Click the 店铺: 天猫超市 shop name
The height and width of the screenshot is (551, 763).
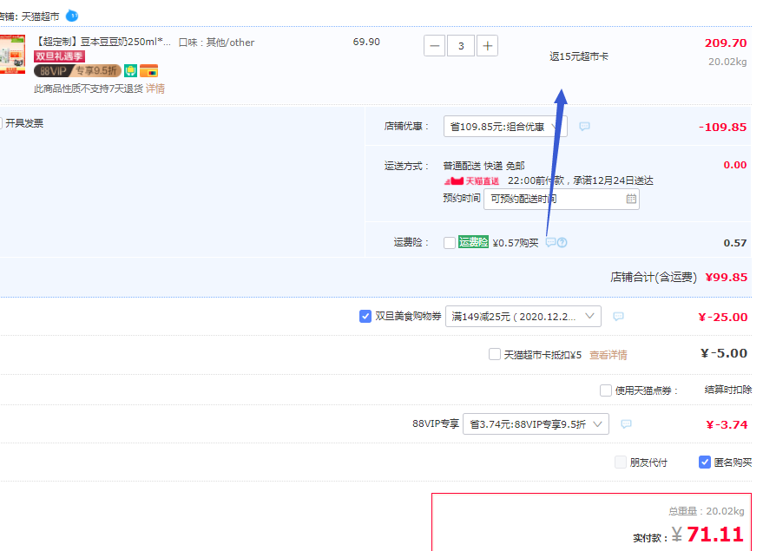pos(30,16)
